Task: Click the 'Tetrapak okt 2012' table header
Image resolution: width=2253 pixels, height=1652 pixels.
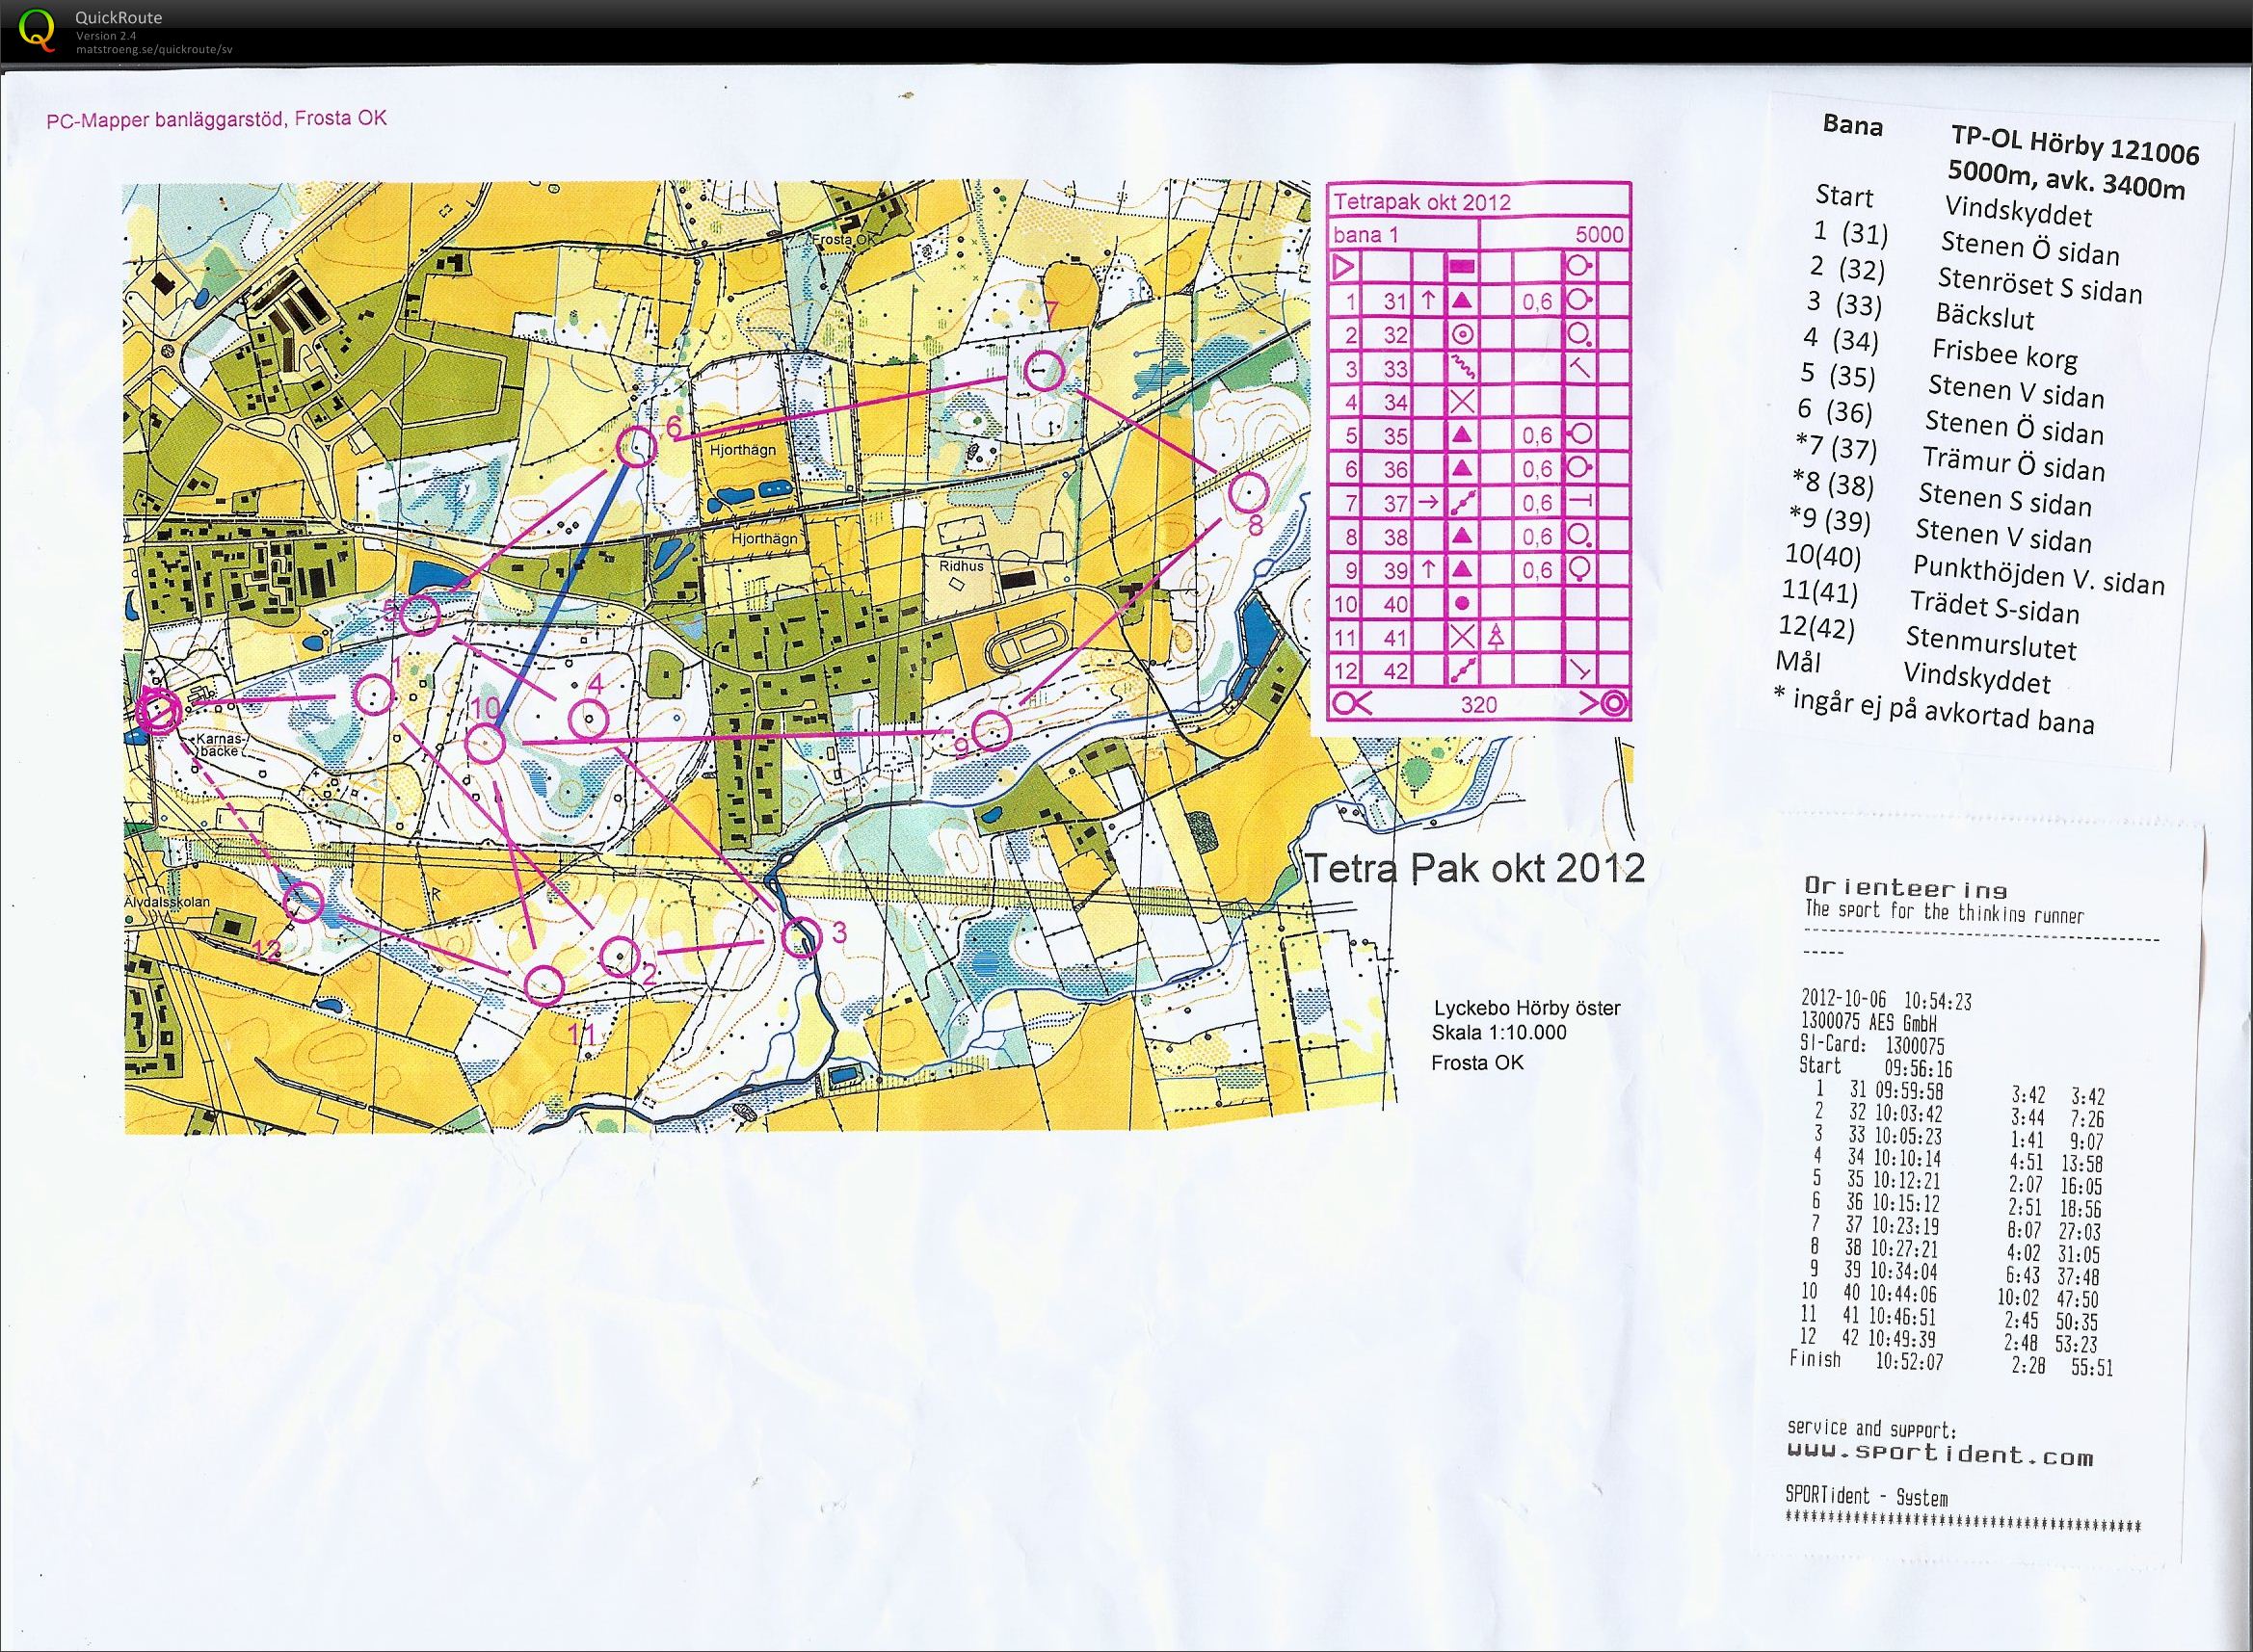Action: click(1421, 201)
